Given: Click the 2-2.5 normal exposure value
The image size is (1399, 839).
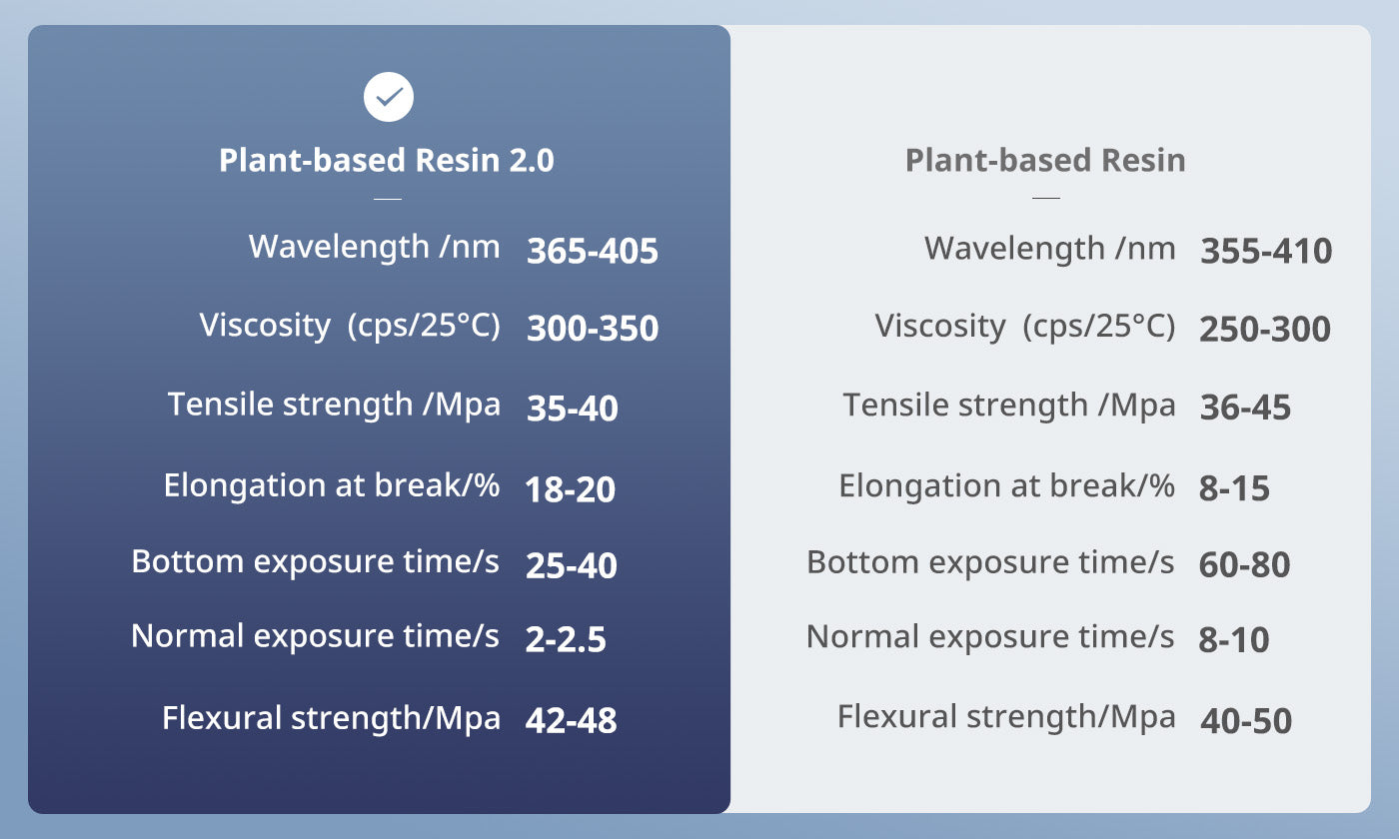Looking at the screenshot, I should pos(566,640).
